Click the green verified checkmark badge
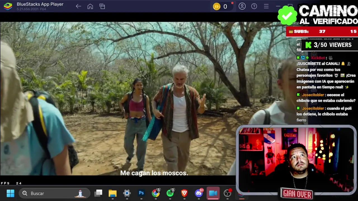This screenshot has height=201, width=358. point(287,15)
